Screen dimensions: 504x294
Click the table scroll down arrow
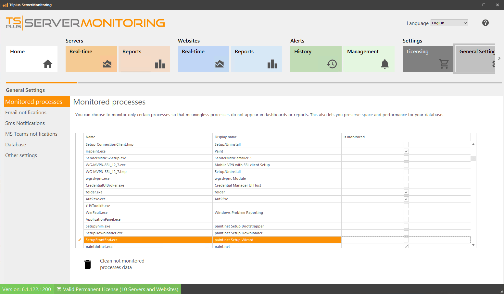[x=473, y=245]
